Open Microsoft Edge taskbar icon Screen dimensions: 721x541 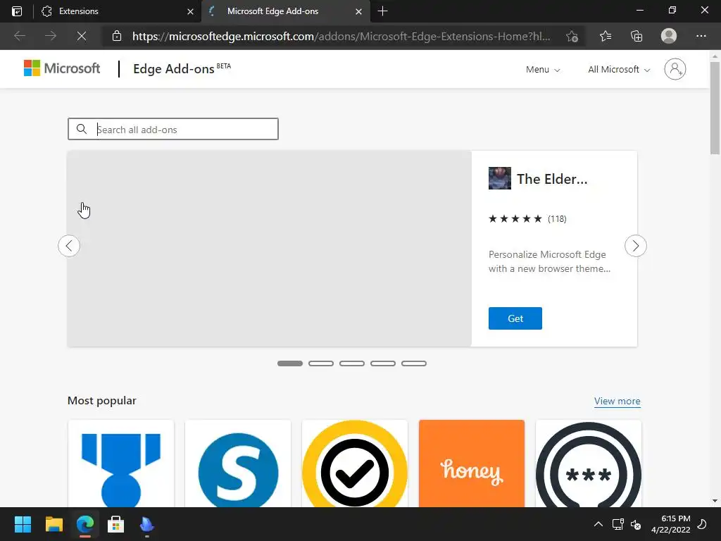[x=85, y=524]
